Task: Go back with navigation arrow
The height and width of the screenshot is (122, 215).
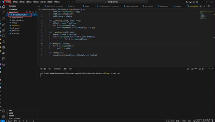Action: tap(69, 2)
